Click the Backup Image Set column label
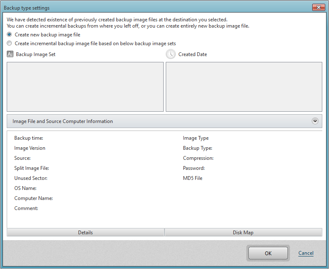 (36, 54)
